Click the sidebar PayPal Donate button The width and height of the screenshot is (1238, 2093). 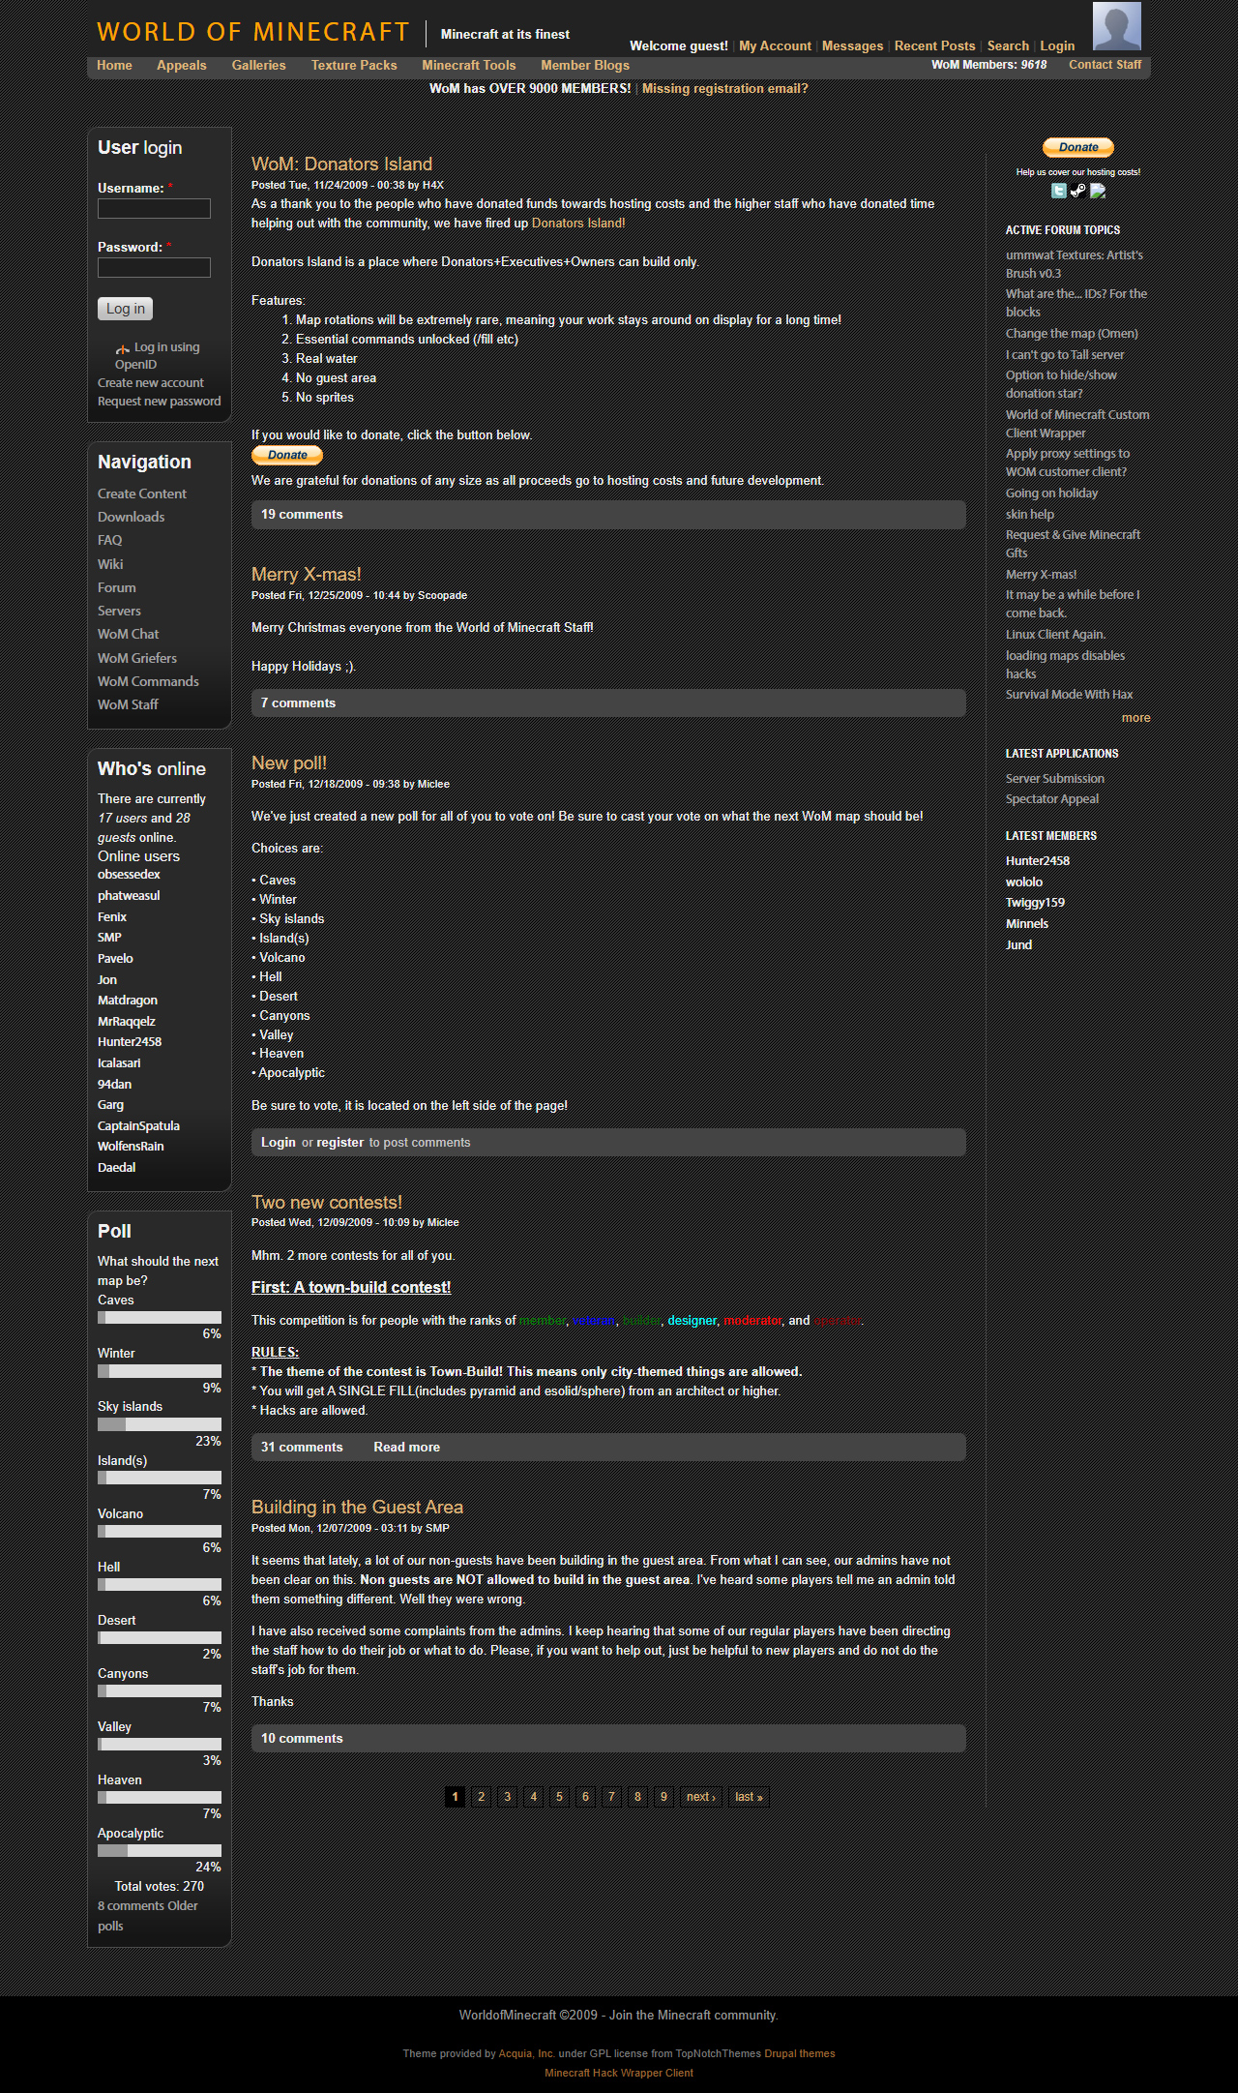click(1078, 147)
